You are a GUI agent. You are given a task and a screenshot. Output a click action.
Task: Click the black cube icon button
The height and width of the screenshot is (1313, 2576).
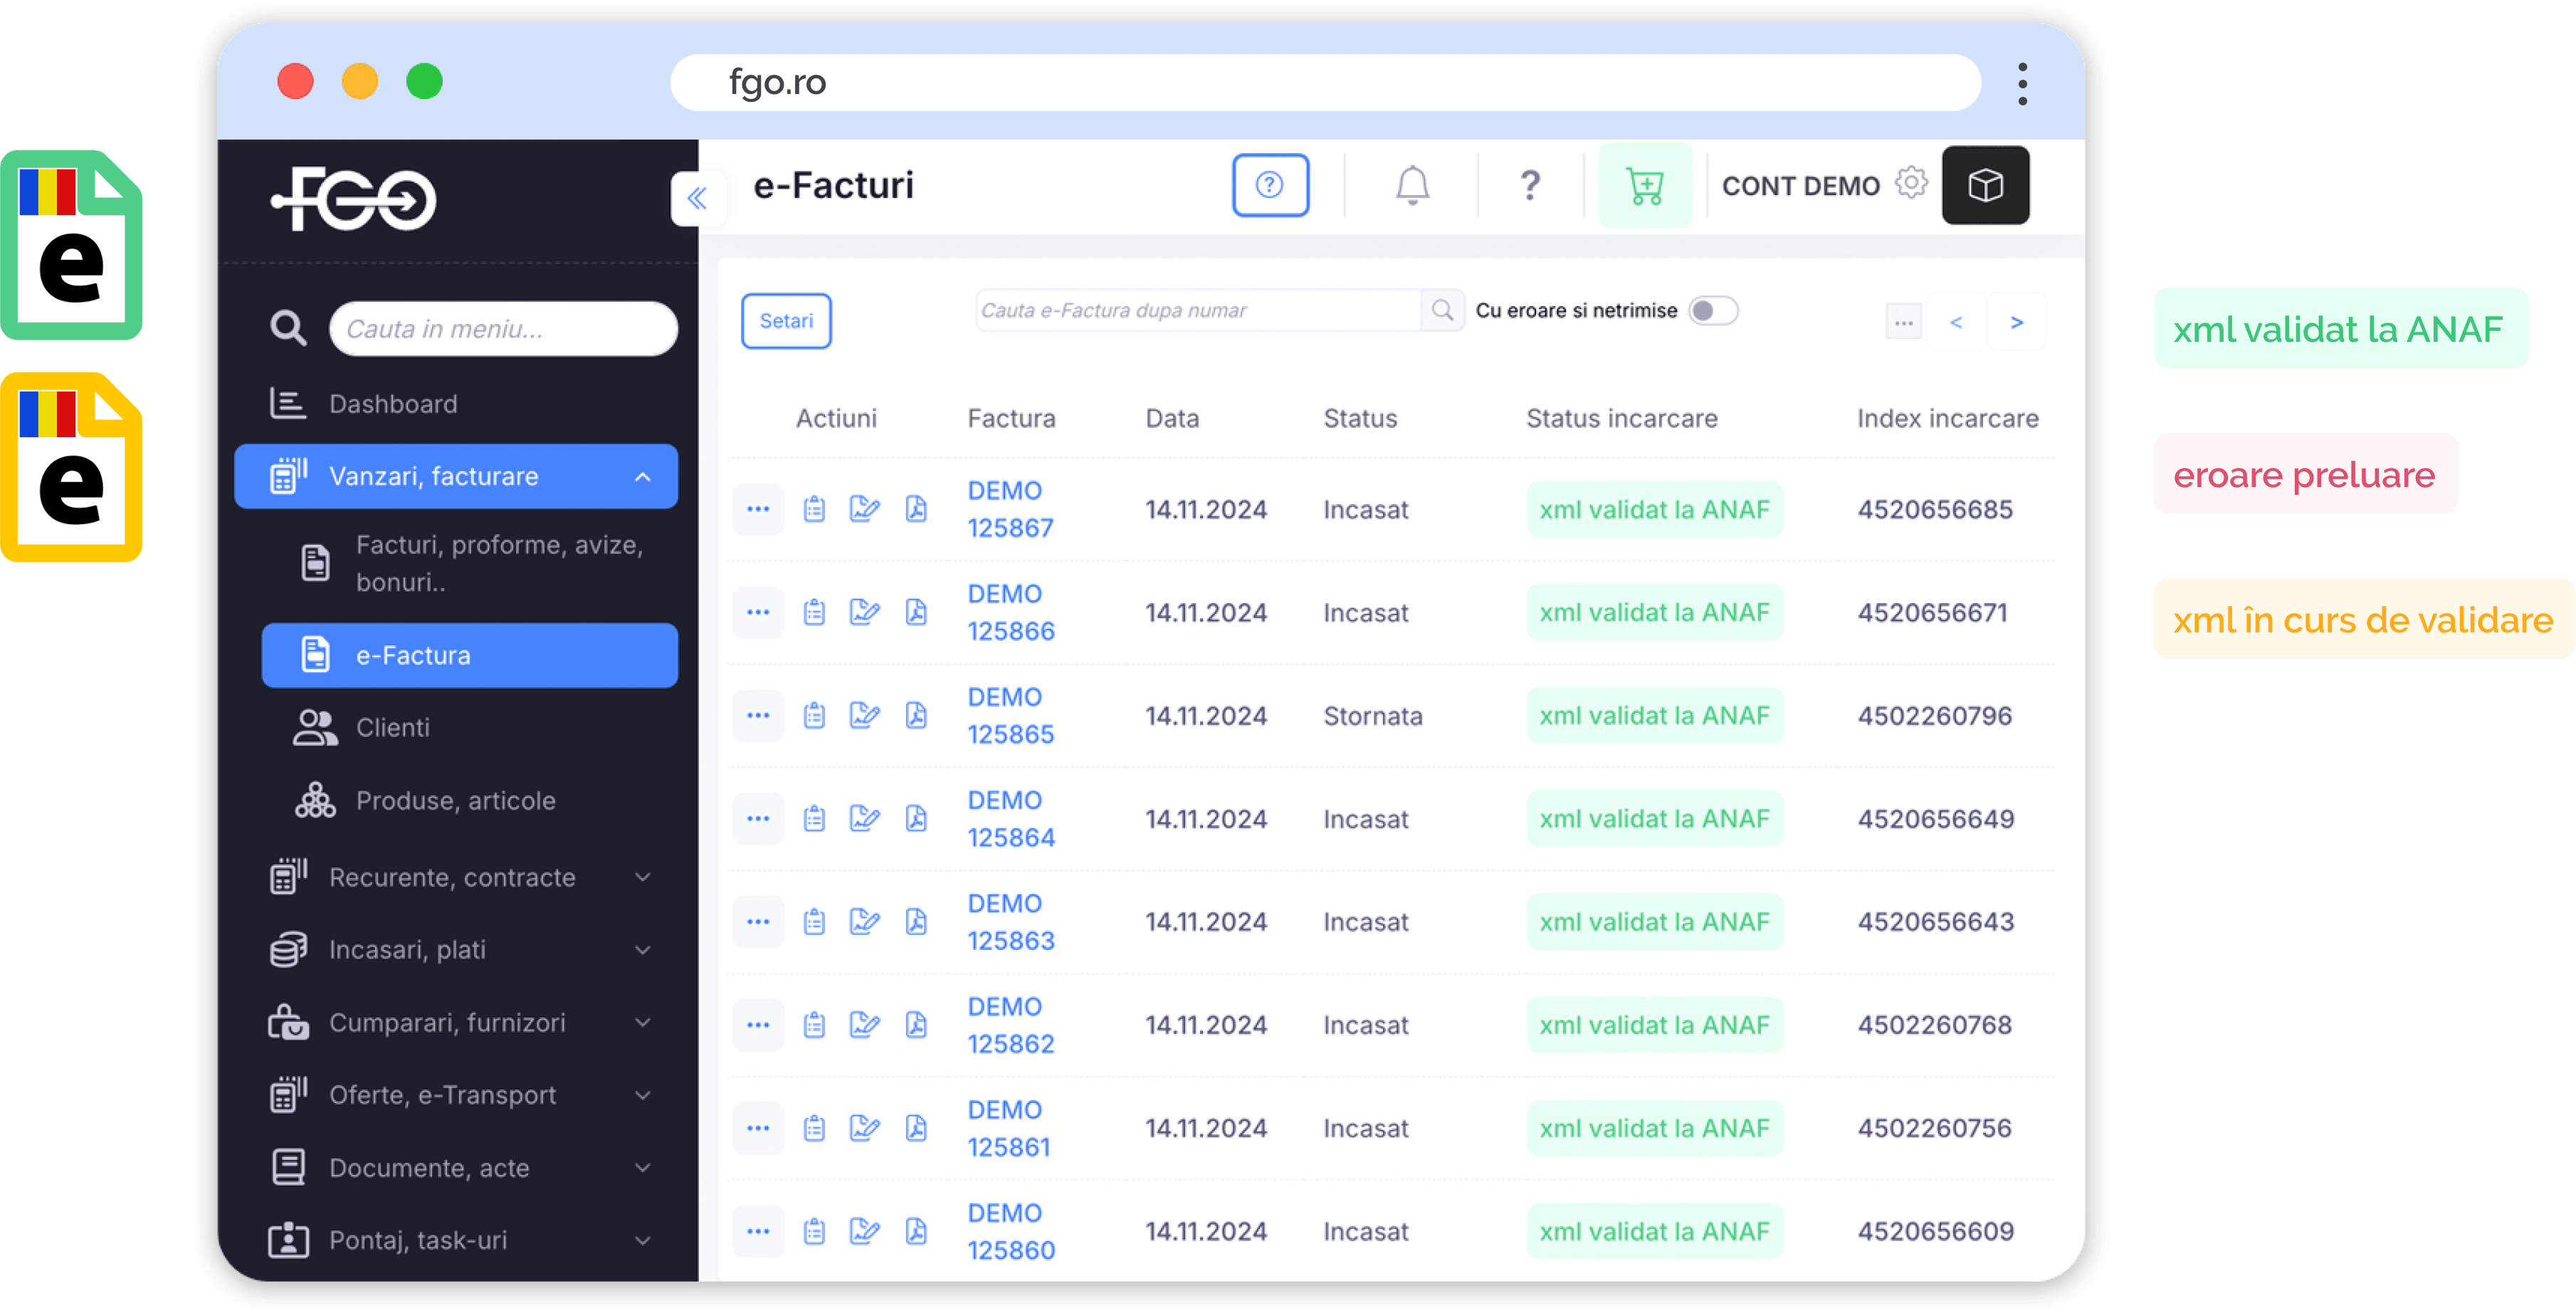click(x=1985, y=186)
